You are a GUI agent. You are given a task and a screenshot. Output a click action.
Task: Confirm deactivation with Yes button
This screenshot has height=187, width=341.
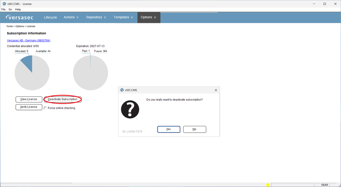pos(169,129)
